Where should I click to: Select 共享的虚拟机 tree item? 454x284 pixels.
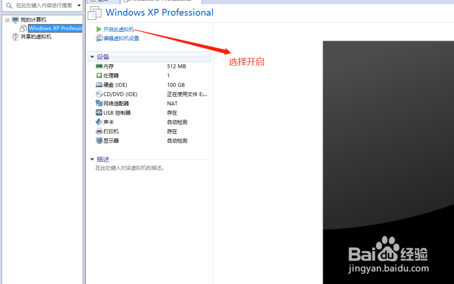coord(36,37)
